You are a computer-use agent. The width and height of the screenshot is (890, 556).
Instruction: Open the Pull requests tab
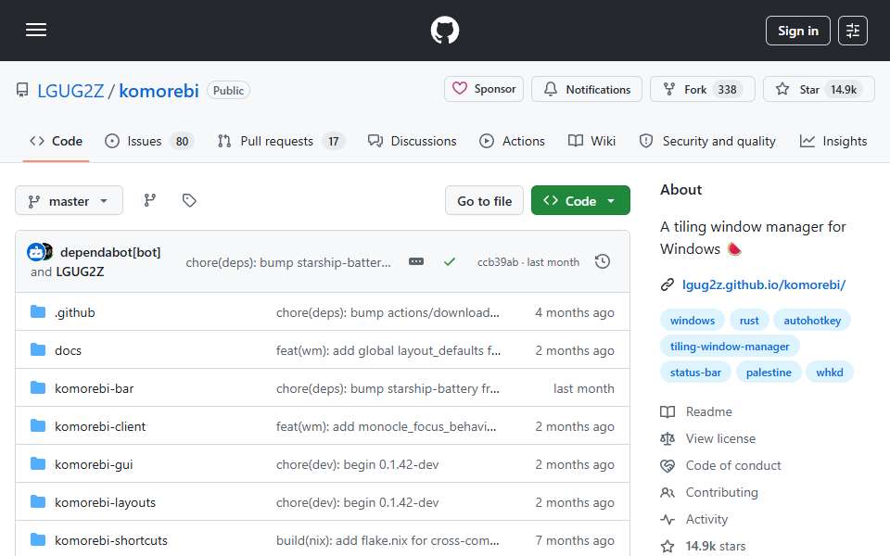(x=281, y=141)
